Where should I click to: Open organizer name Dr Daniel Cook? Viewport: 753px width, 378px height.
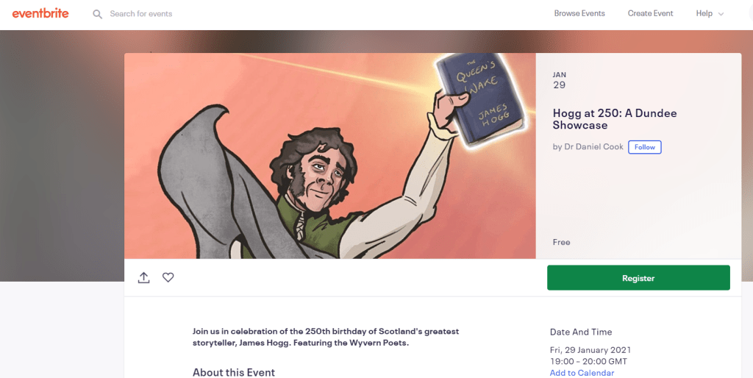click(x=593, y=147)
